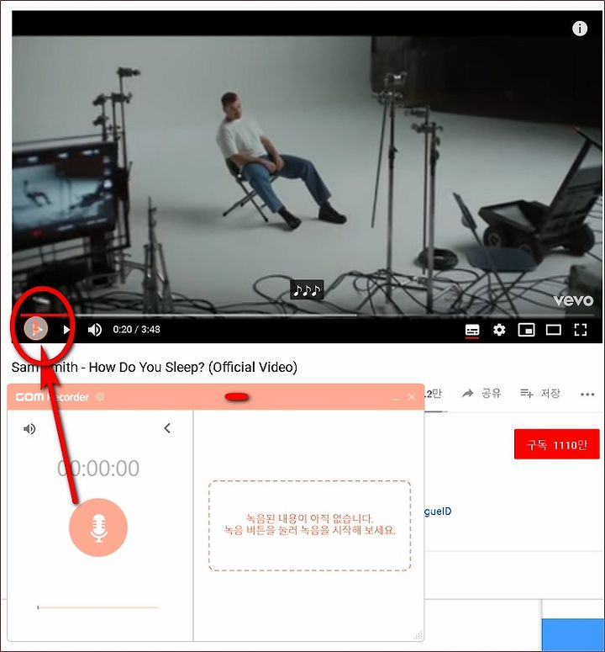605x652 pixels.
Task: Toggle the GOM Recorder speaker icon
Action: 29,428
